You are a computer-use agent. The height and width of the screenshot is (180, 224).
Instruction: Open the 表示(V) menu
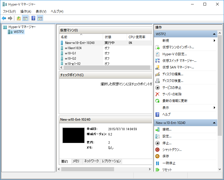click(41, 12)
